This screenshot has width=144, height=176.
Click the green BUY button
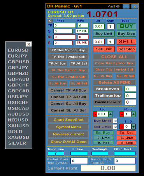[x=126, y=26]
